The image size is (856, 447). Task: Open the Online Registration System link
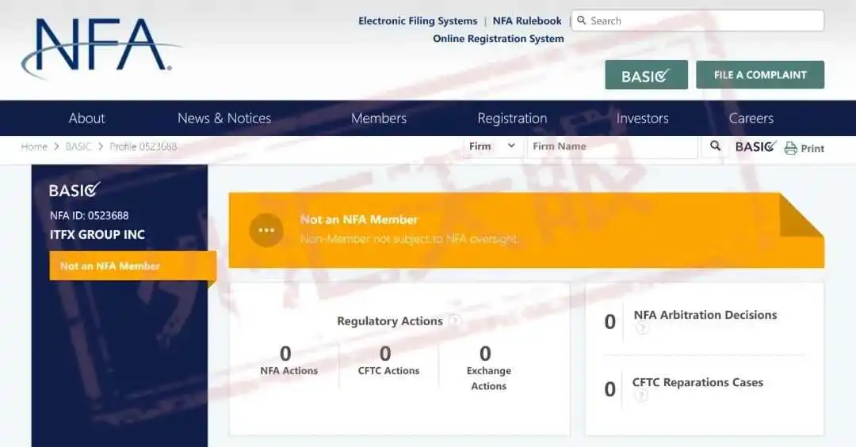tap(499, 39)
